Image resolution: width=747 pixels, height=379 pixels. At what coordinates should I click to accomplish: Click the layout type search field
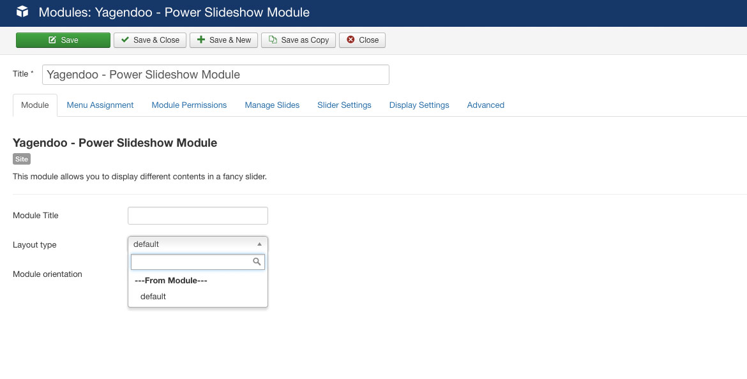[x=198, y=262]
